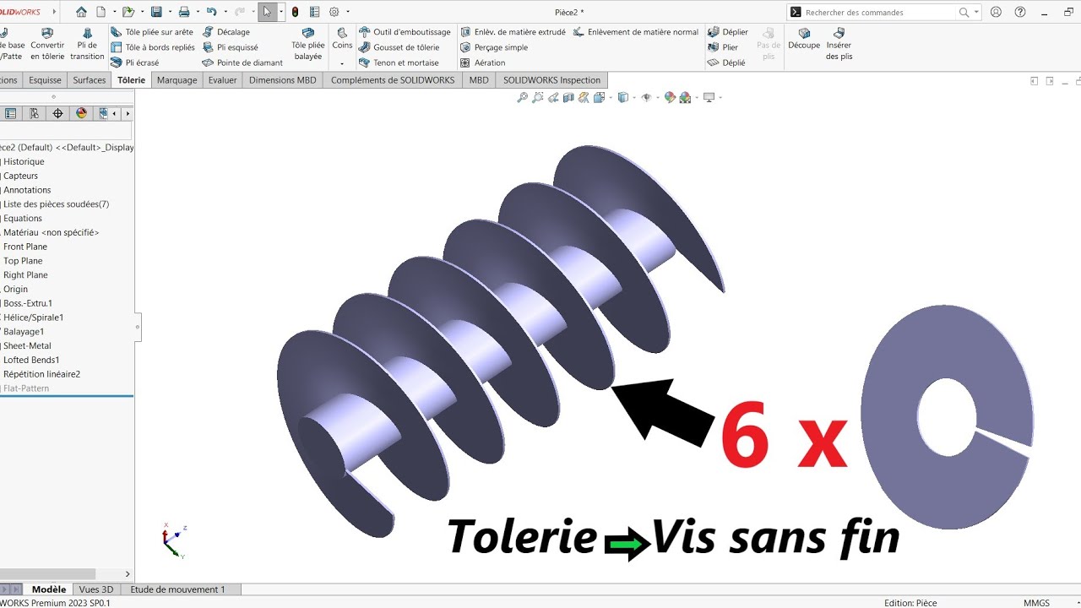
Task: Undo the last action with the undo arrow
Action: 211,12
